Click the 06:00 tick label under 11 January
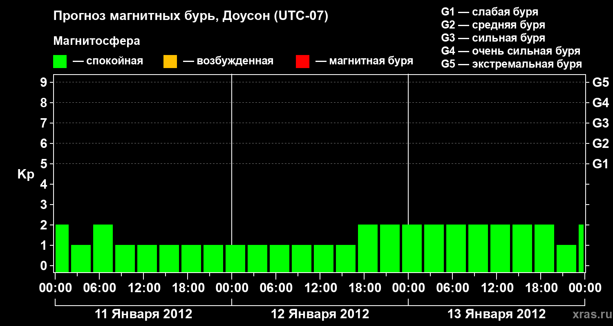Viewport: 613px width, 326px height. coord(99,288)
